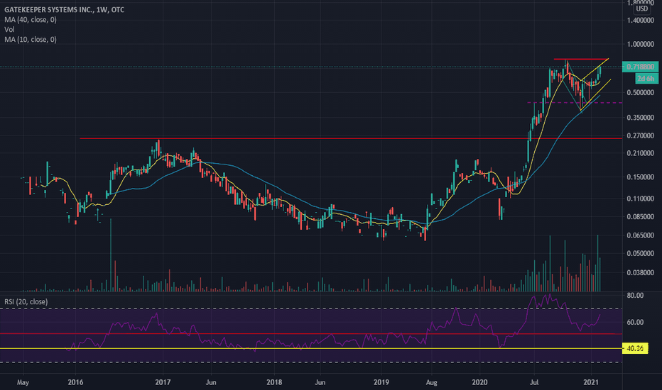The image size is (662, 390).
Task: Click the 2019 time axis label
Action: coord(381,382)
